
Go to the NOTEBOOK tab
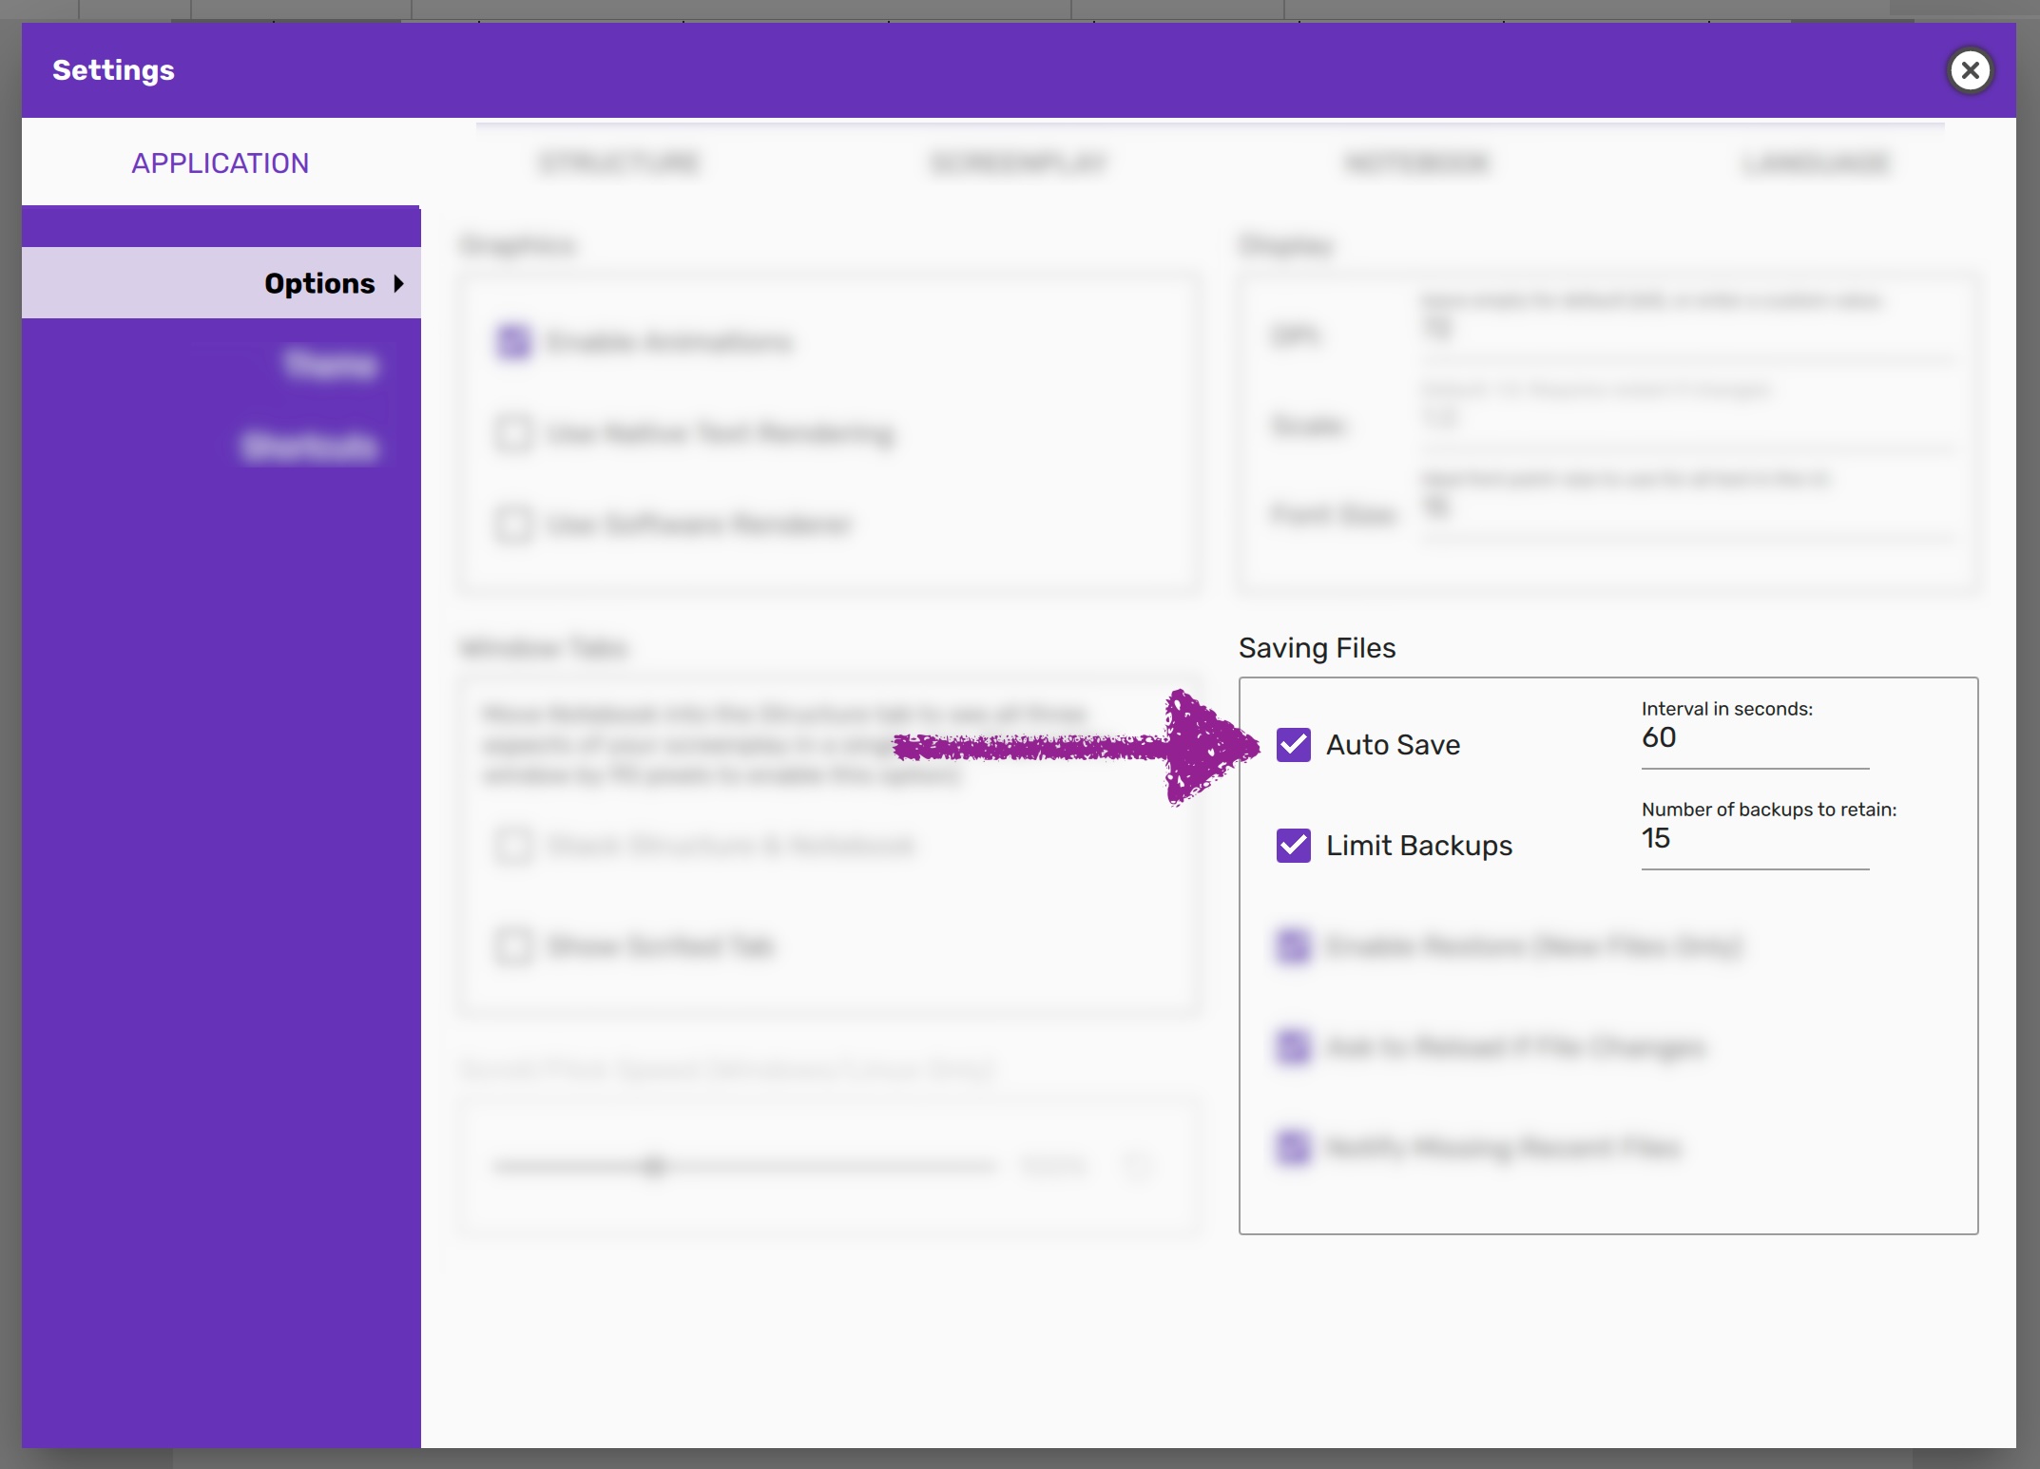(1417, 163)
